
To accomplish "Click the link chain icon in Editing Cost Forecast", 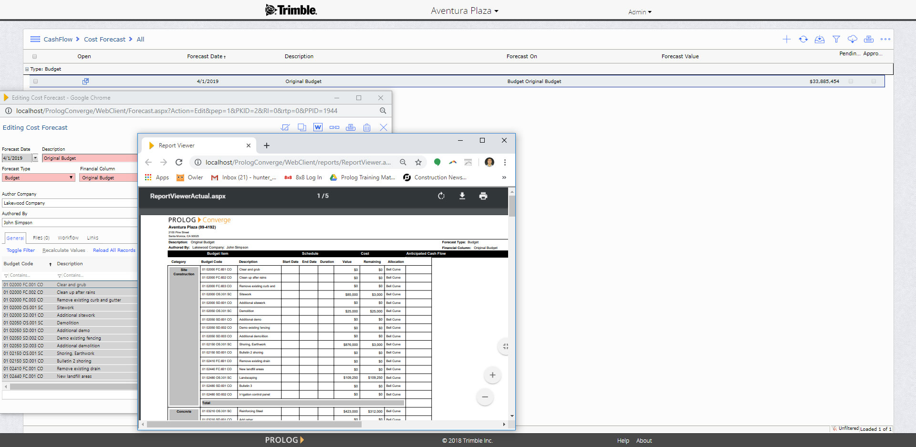I will coord(334,127).
